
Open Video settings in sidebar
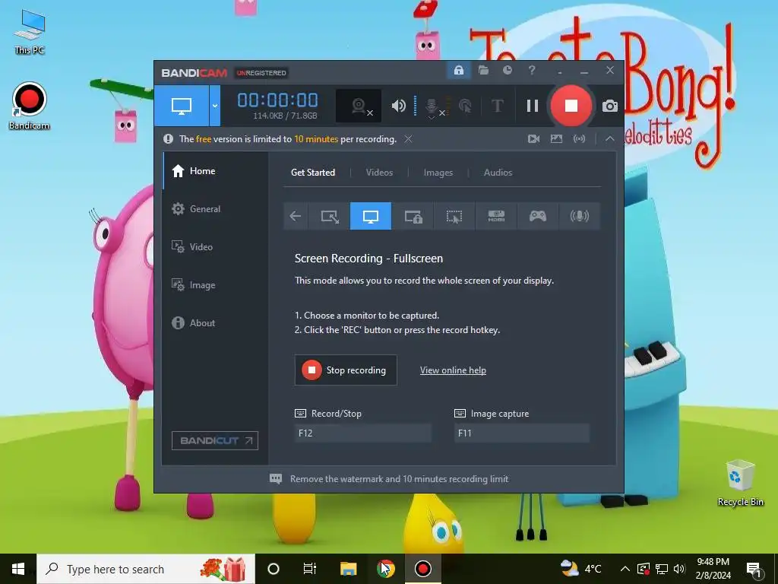[215, 247]
